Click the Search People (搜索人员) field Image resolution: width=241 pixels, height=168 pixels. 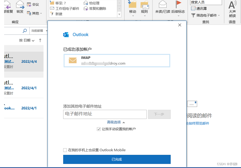pos(206,2)
